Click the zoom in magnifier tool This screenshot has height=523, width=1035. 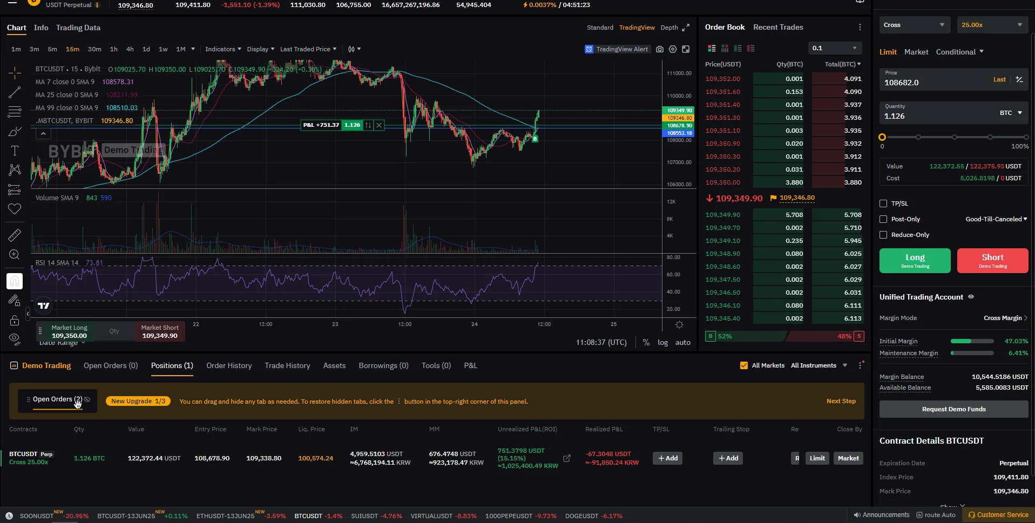[15, 255]
